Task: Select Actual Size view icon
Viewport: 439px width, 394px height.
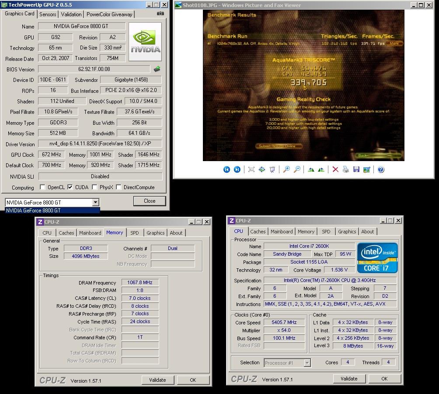Action: pos(262,169)
